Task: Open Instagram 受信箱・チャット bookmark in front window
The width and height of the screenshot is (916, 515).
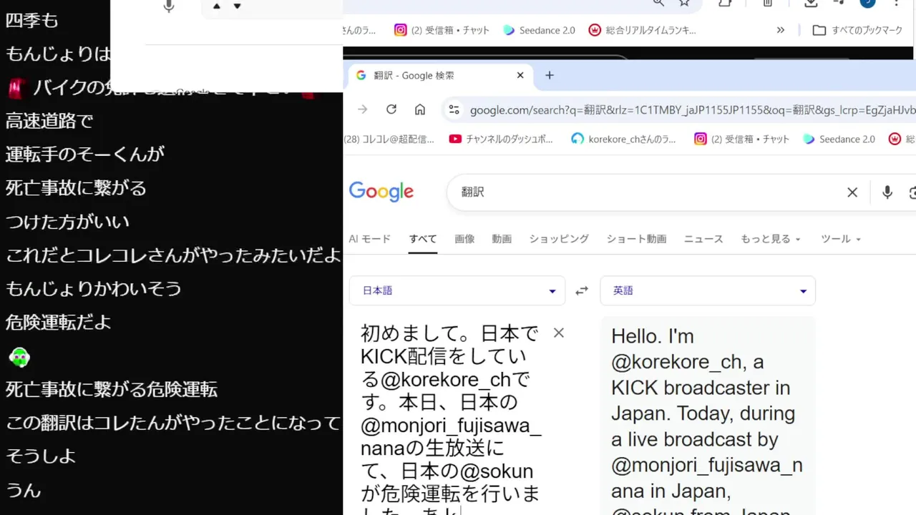Action: pos(741,139)
